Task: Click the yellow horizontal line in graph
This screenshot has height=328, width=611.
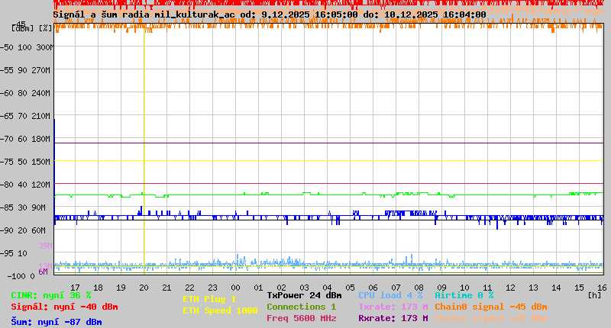Action: pos(328,160)
